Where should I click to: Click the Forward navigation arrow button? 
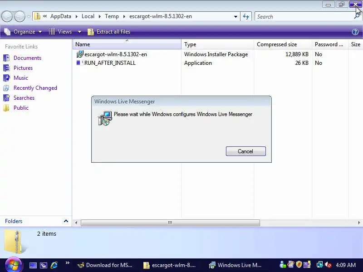tap(20, 16)
